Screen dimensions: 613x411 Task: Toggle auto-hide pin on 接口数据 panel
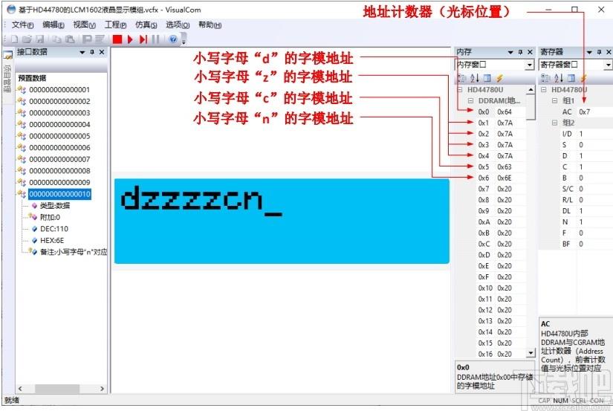point(92,52)
